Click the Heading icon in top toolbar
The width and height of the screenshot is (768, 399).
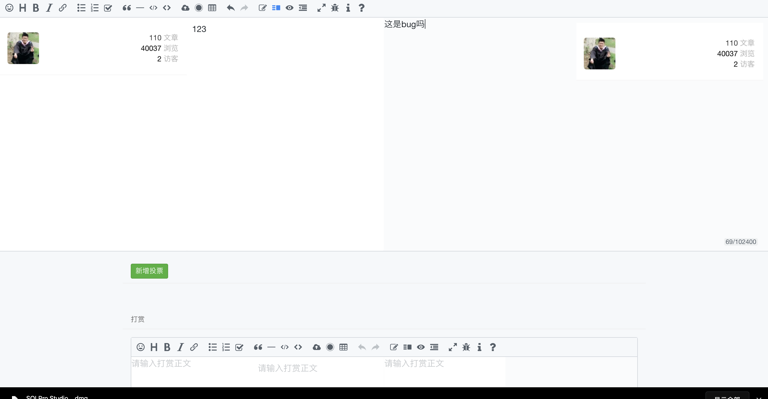(22, 8)
